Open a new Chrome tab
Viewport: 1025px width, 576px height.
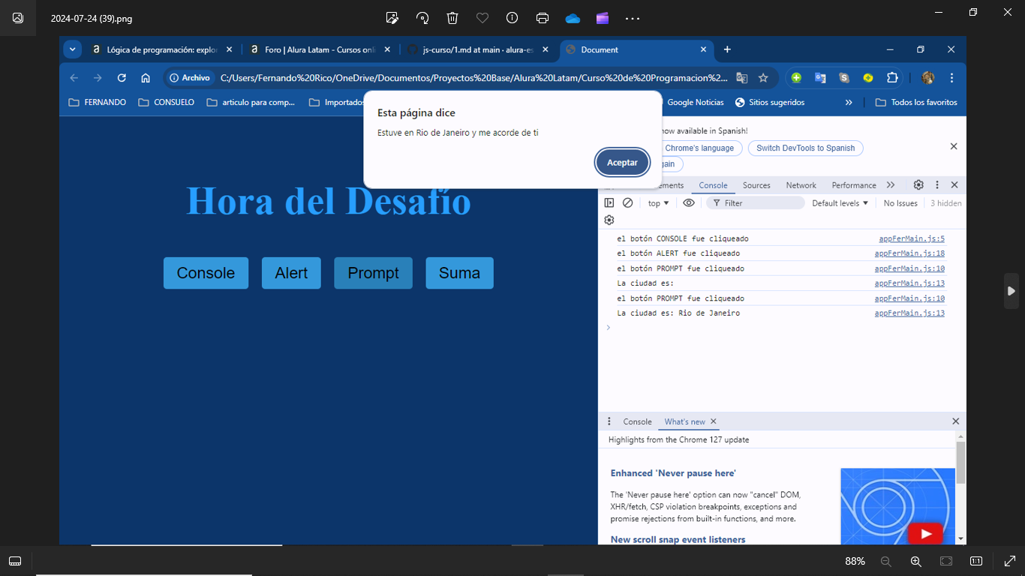pos(727,49)
